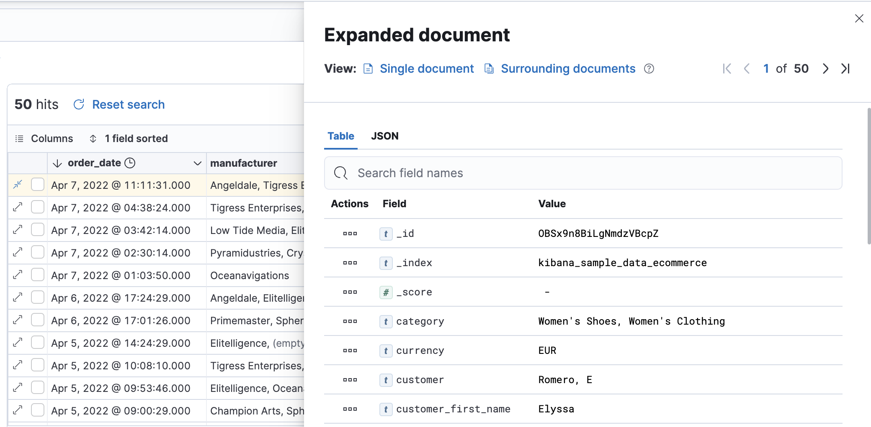Screen dimensions: 871x427
Task: Click the Field column header
Action: 394,204
